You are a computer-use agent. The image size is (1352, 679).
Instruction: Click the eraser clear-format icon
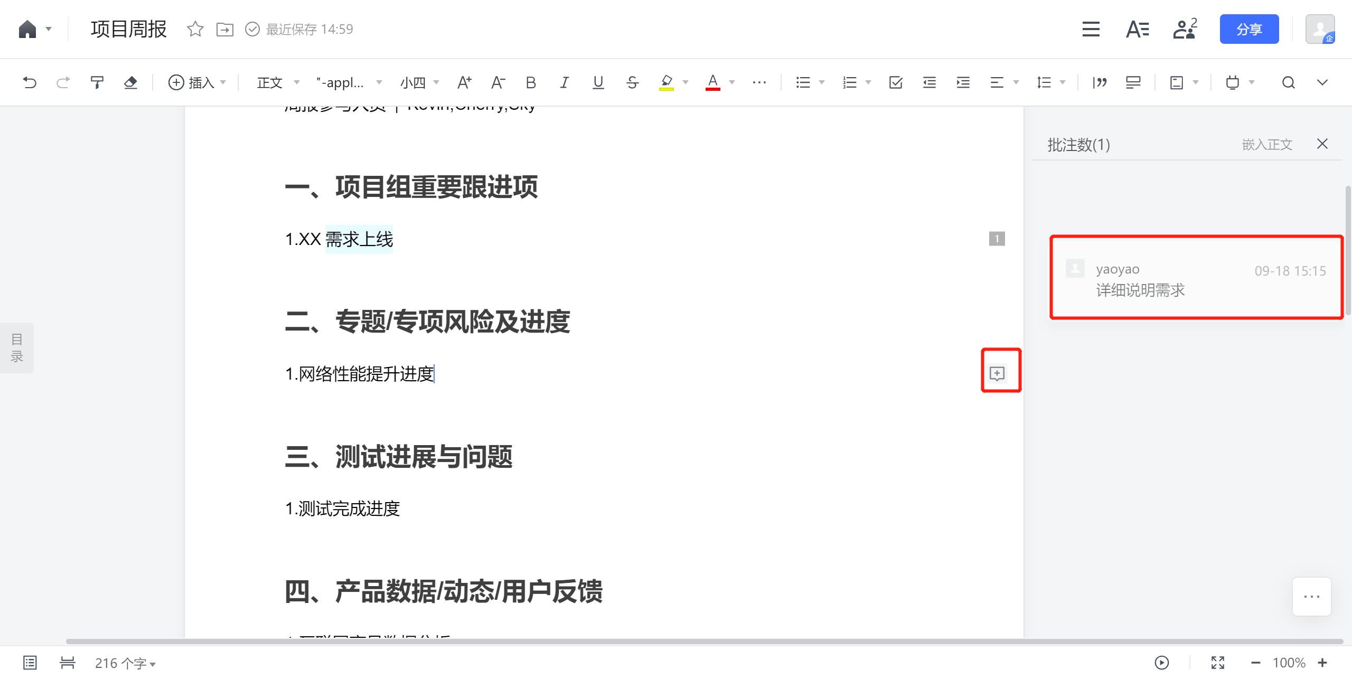tap(130, 82)
